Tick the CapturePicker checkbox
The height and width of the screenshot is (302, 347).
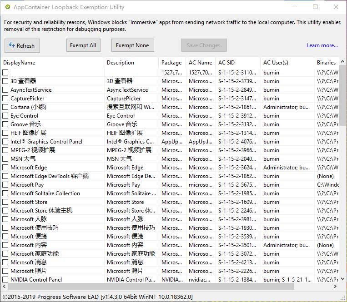pyautogui.click(x=5, y=98)
